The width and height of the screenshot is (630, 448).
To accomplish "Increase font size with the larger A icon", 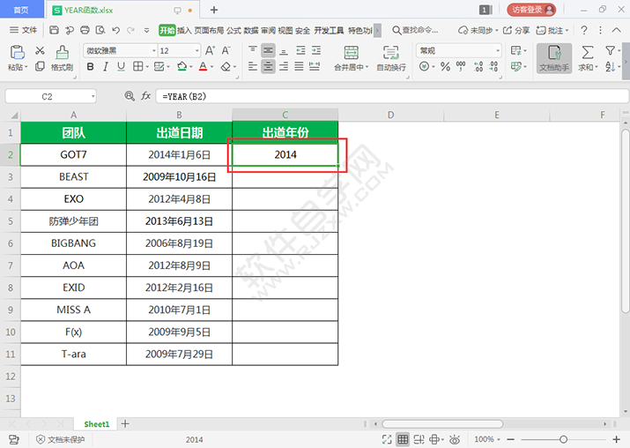I will coord(210,50).
